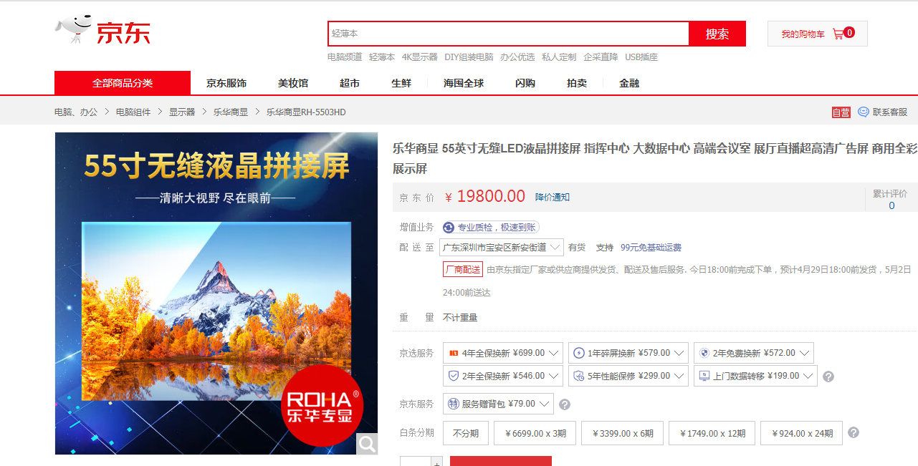
Task: Open the 全部商品分类 category menu
Action: coord(123,83)
